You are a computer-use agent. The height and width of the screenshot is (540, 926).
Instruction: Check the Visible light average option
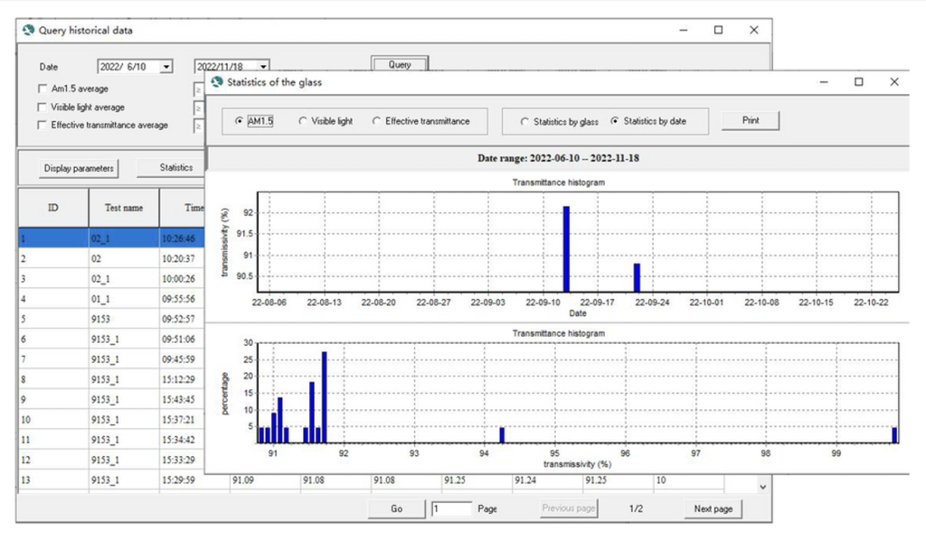pos(43,107)
